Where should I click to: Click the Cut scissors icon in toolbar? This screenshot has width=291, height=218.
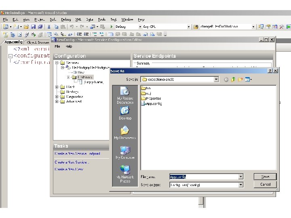point(49,27)
